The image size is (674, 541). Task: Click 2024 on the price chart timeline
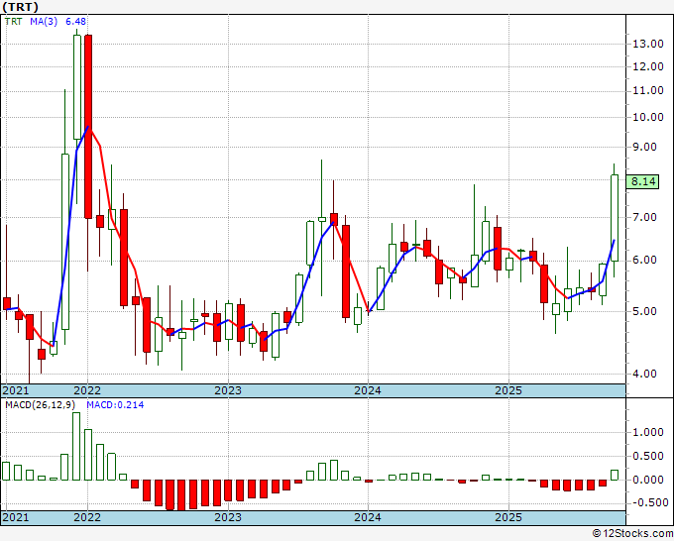click(x=368, y=390)
